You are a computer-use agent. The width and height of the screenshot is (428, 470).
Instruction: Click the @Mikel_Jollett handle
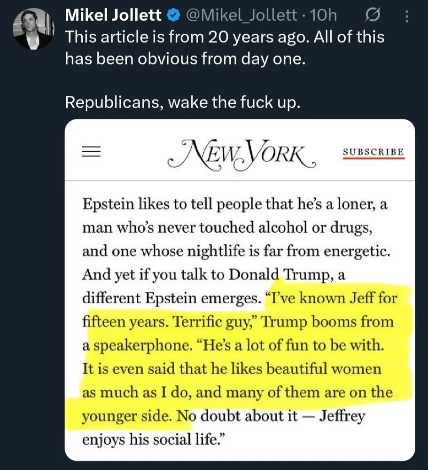click(x=242, y=16)
